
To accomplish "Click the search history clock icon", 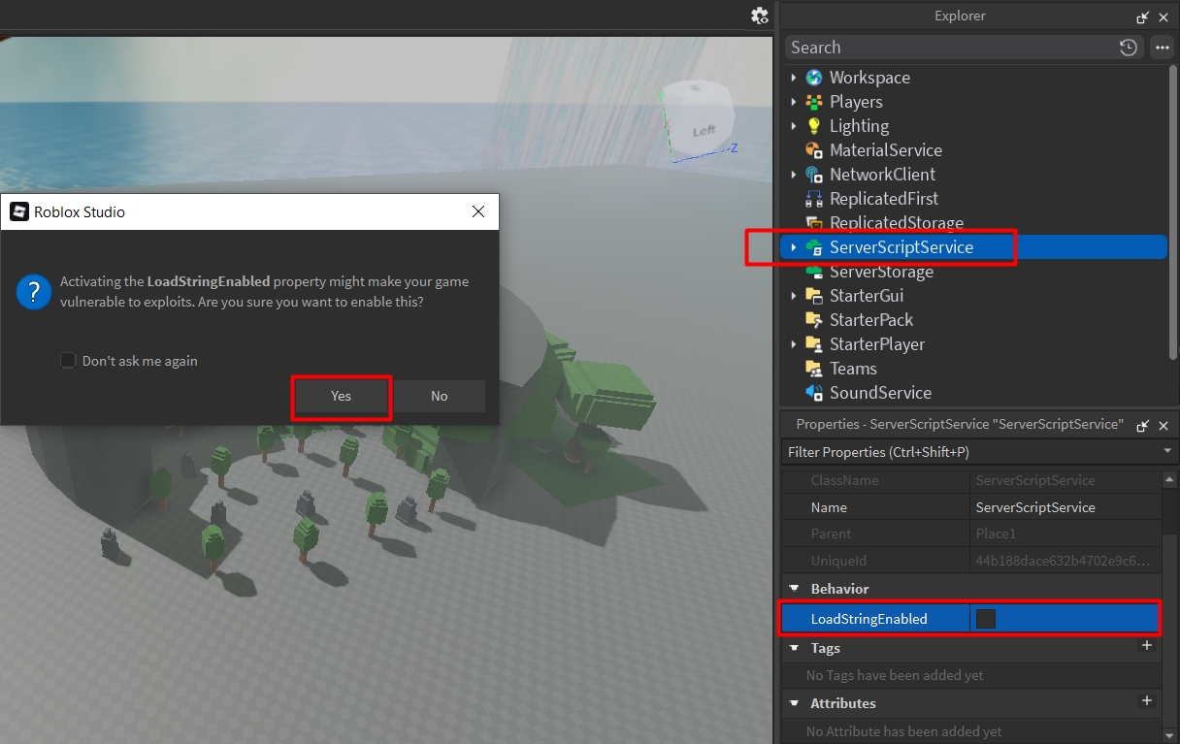I will (x=1128, y=48).
